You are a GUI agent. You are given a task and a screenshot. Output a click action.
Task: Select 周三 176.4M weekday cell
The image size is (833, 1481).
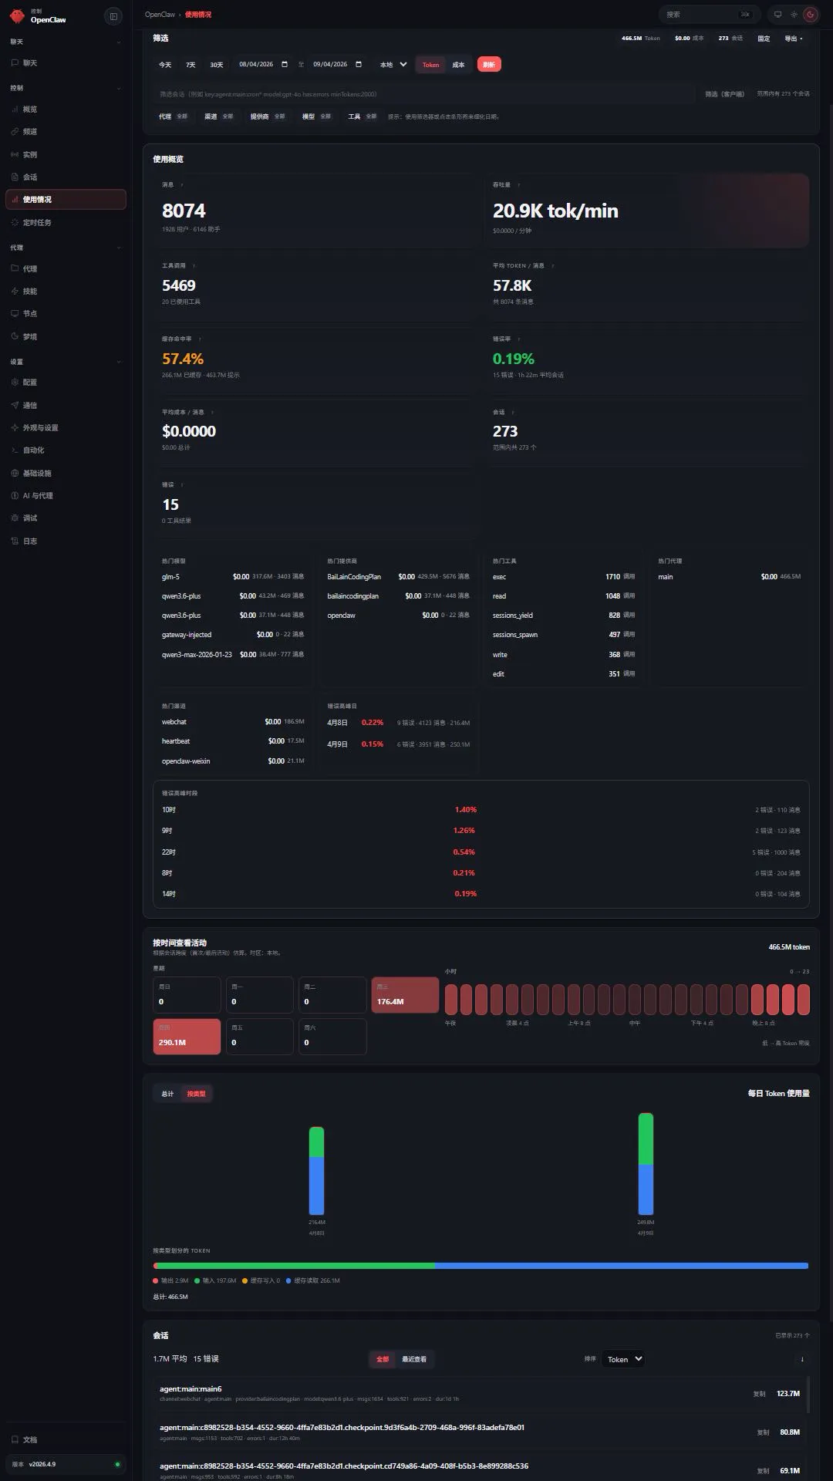click(x=405, y=995)
